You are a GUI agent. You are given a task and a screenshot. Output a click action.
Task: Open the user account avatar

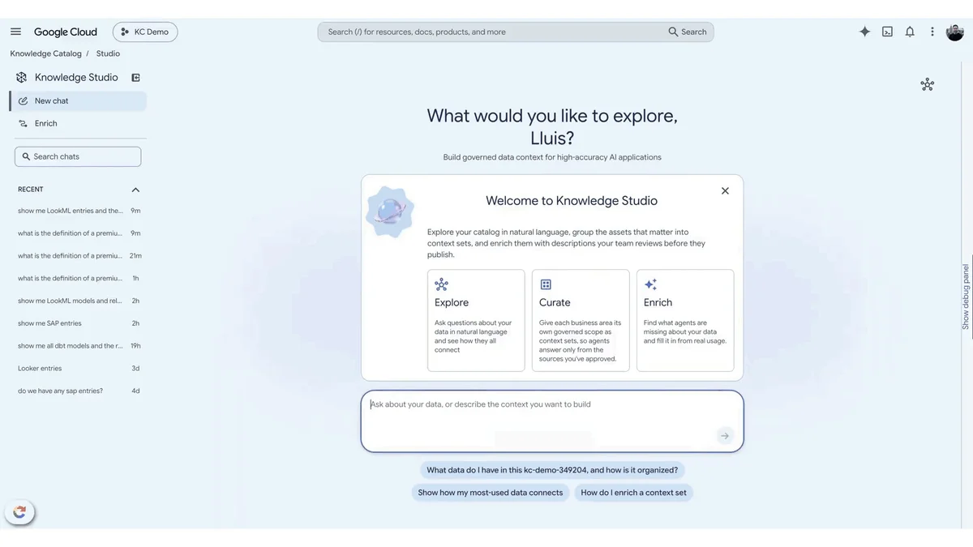(x=955, y=32)
